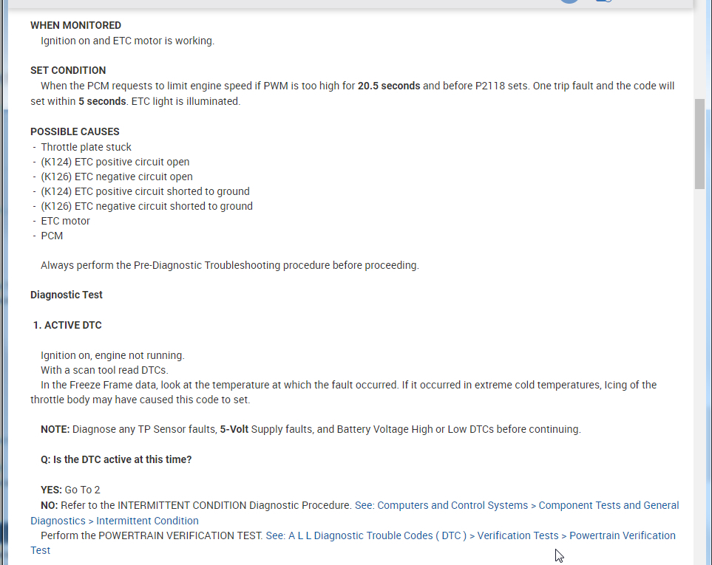Click the bold 20.5 seconds text
The height and width of the screenshot is (565, 712).
pos(389,86)
